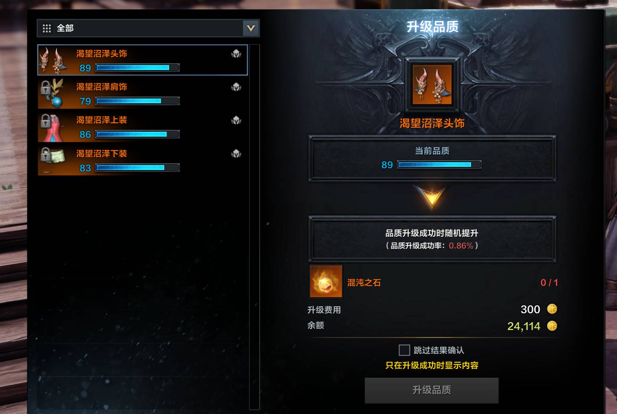Image resolution: width=617 pixels, height=414 pixels.
Task: Click the helmet icon beside 渴望沼泽头饰
Action: tap(236, 54)
